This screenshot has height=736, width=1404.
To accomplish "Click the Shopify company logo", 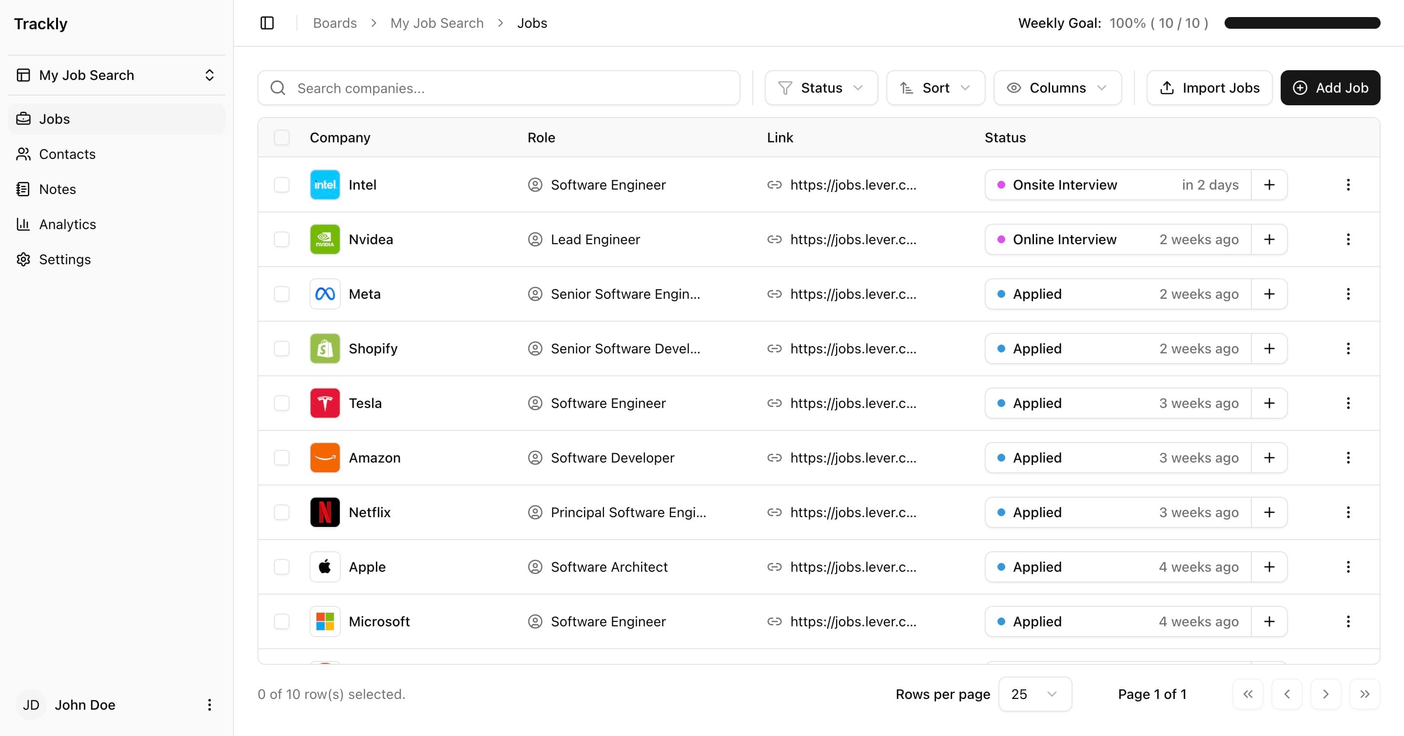I will (x=325, y=349).
